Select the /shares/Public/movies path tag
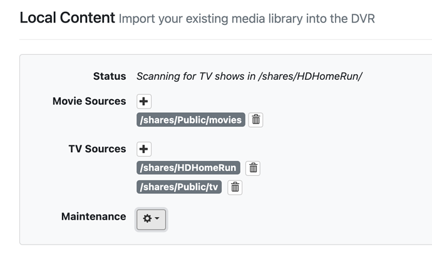This screenshot has height=272, width=432. 191,120
